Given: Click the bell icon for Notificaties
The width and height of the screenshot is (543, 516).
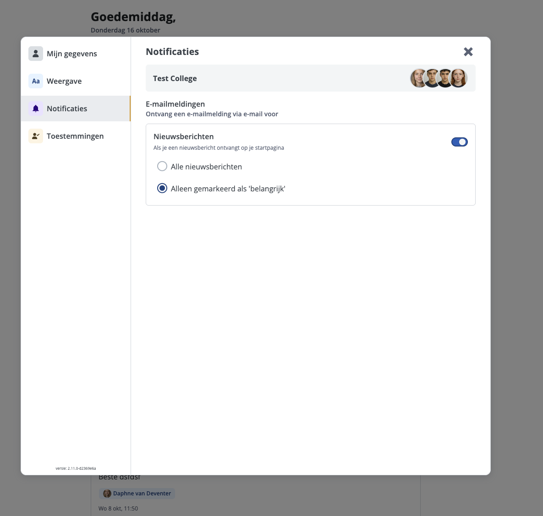Looking at the screenshot, I should tap(36, 109).
